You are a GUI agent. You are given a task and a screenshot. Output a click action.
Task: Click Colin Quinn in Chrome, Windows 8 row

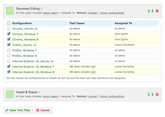(x=121, y=39)
